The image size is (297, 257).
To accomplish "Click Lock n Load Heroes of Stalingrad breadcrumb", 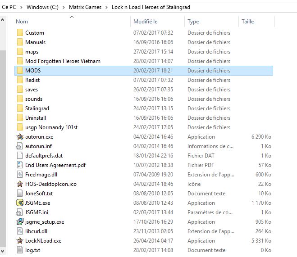I will 151,7.
